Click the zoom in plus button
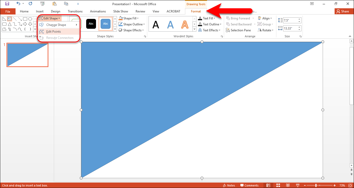Viewport: 354px width, 188px height. point(334,185)
